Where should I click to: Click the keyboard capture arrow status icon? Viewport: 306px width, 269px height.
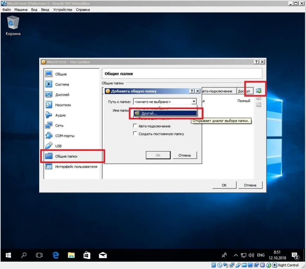[274, 265]
